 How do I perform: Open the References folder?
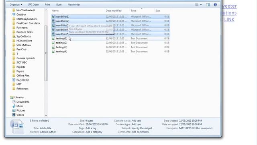click(22, 89)
